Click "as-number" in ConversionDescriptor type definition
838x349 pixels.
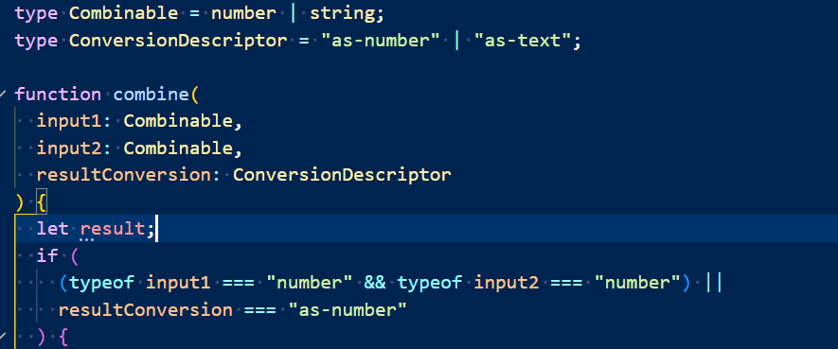381,41
